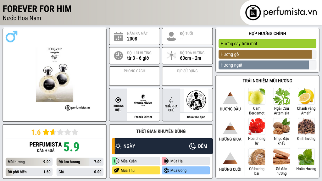Click the FOREVER FOR HIM title

pos(37,9)
